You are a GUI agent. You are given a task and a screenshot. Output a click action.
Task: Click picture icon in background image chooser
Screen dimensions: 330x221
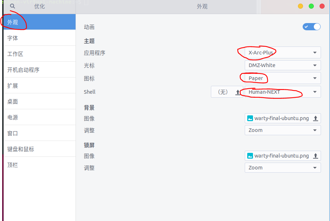(x=250, y=118)
